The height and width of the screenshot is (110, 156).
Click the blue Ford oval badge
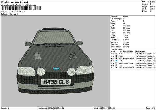pos(55,69)
